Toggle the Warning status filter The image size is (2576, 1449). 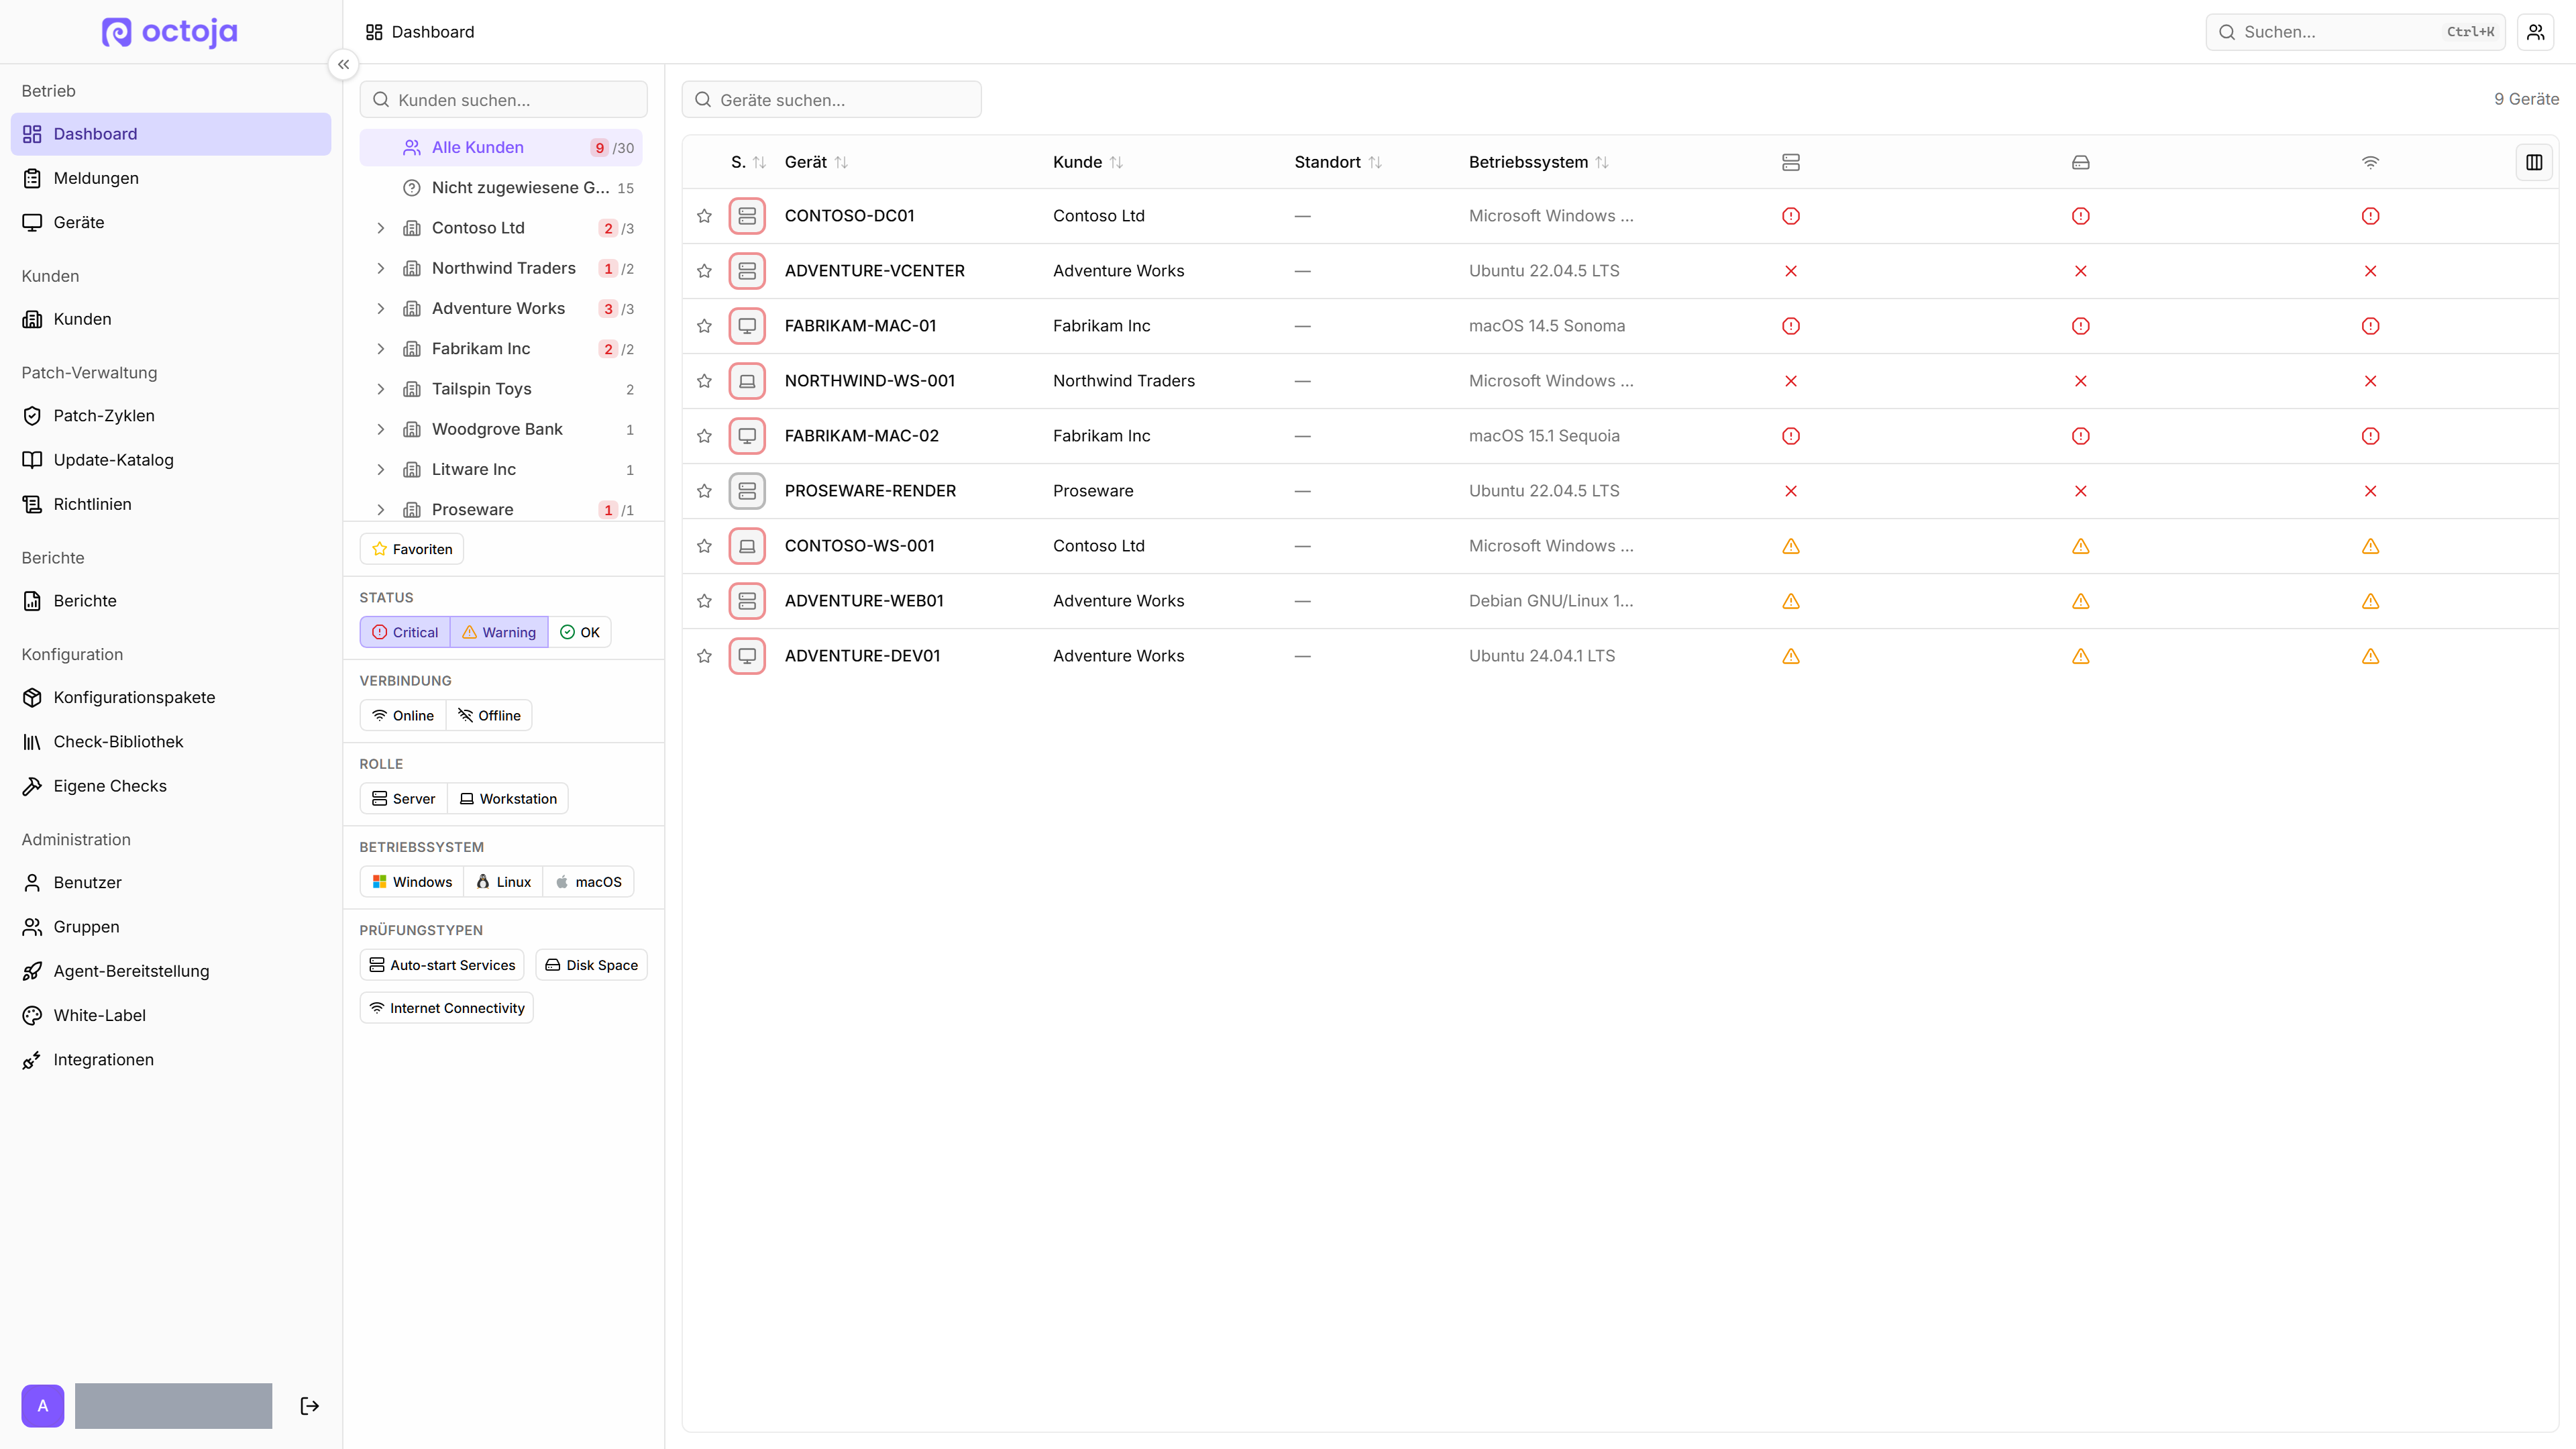tap(499, 632)
